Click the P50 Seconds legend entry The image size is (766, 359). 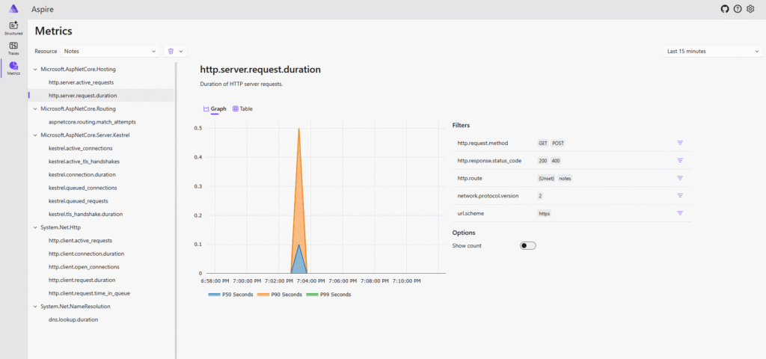tap(230, 295)
